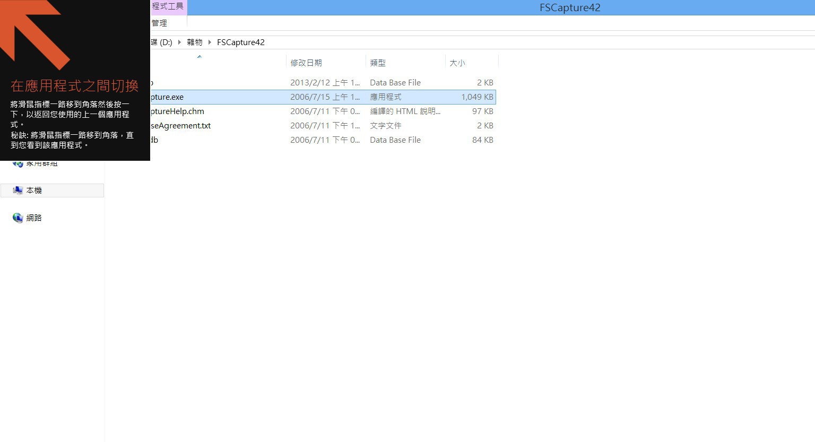Open 網路 in the navigation pane
Viewport: 815px width, 442px height.
pyautogui.click(x=34, y=218)
